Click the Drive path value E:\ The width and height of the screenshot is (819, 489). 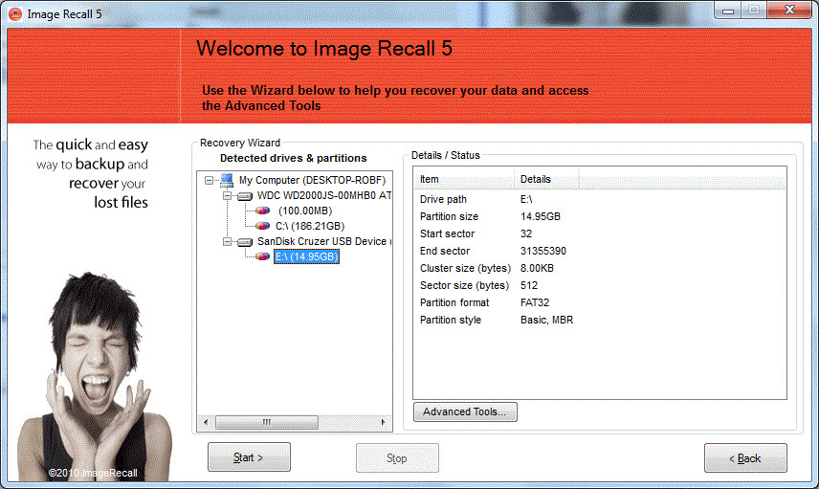tap(526, 199)
